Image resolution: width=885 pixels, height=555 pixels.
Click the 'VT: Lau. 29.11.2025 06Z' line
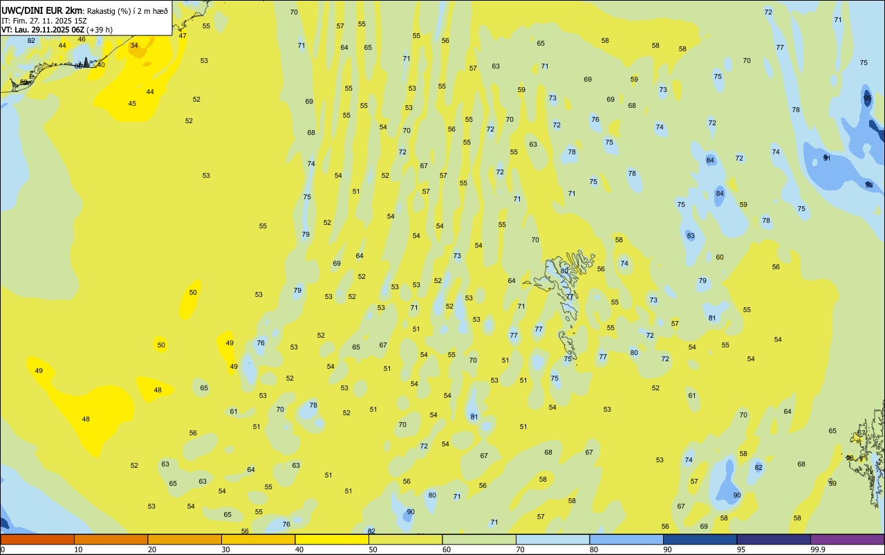coord(43,30)
